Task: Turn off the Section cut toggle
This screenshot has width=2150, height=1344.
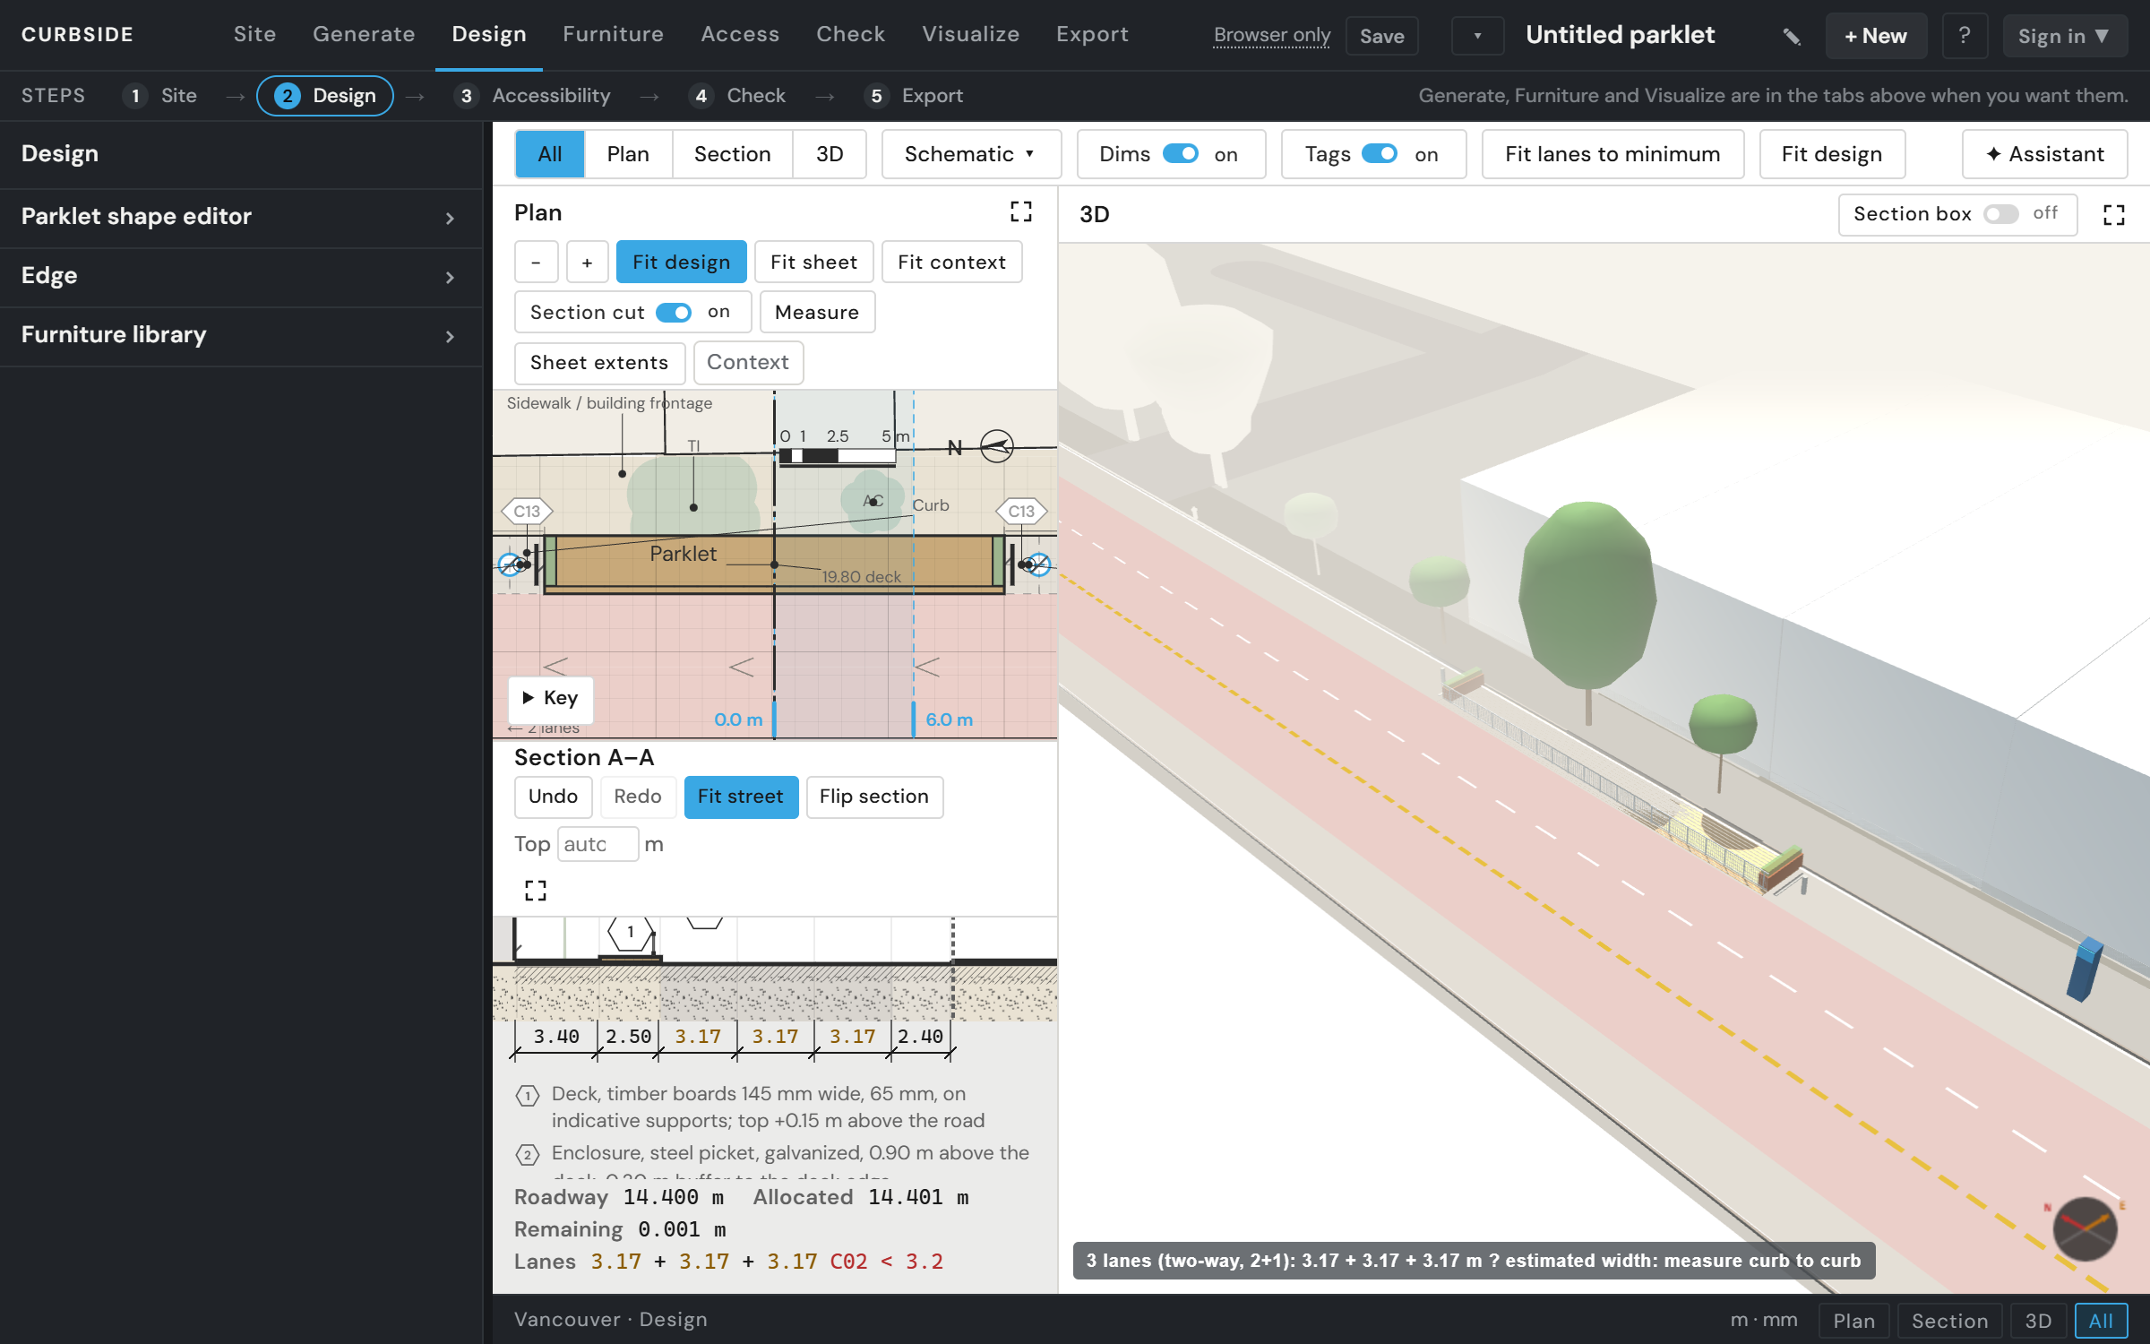Action: pyautogui.click(x=673, y=313)
